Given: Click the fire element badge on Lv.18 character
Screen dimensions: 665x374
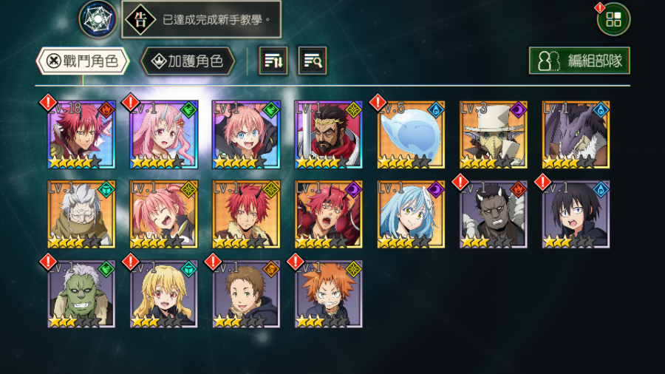Looking at the screenshot, I should (x=106, y=110).
